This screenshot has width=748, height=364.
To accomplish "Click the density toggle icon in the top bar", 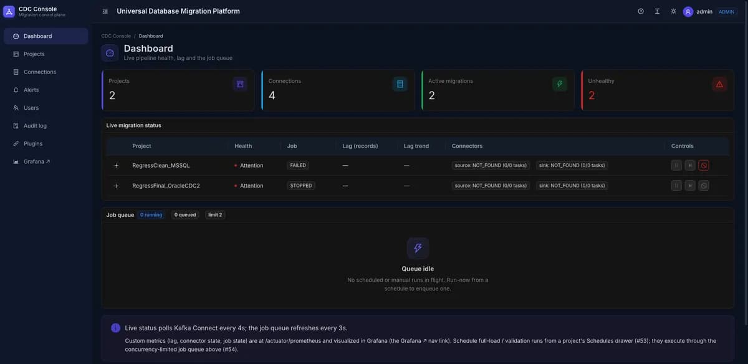I will click(x=657, y=11).
